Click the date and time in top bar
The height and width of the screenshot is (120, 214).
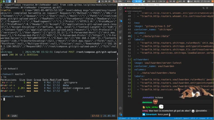coord(198,1)
